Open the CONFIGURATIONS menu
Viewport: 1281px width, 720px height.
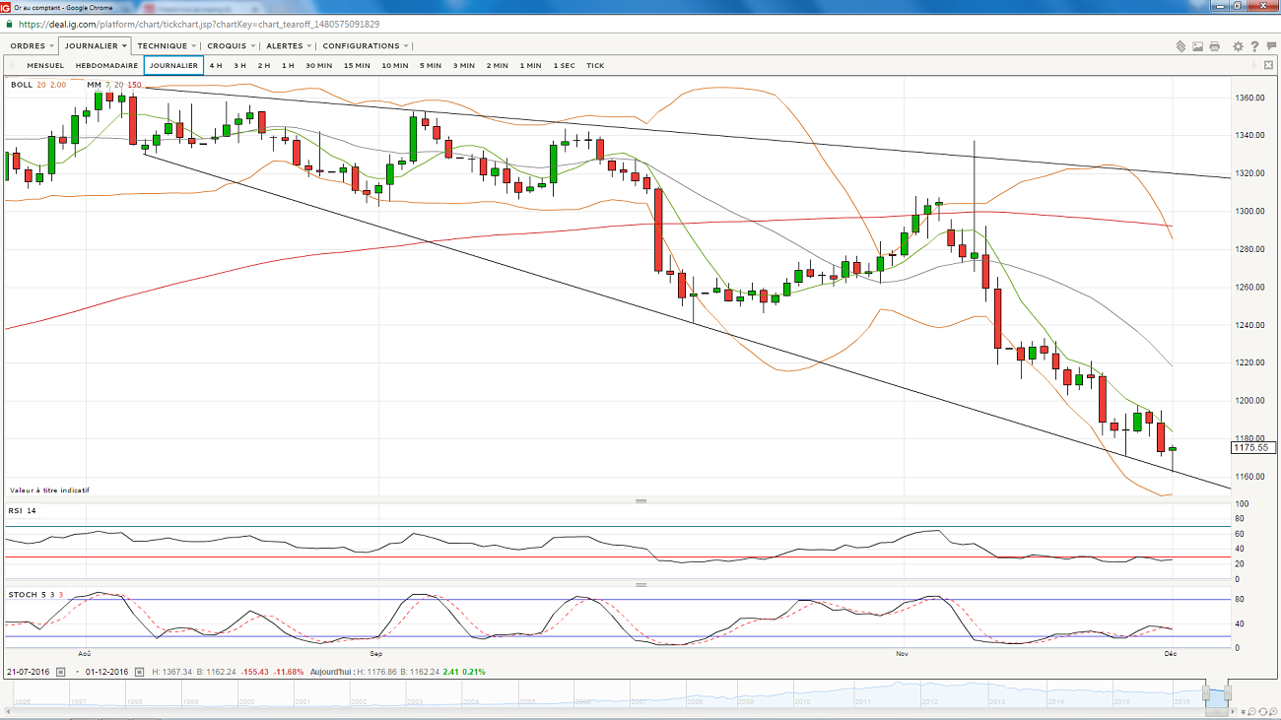tap(365, 46)
